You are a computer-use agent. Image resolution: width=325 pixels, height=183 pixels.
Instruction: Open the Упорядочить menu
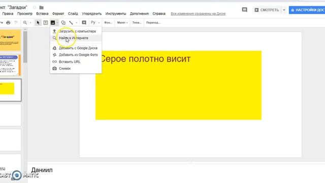coord(91,14)
